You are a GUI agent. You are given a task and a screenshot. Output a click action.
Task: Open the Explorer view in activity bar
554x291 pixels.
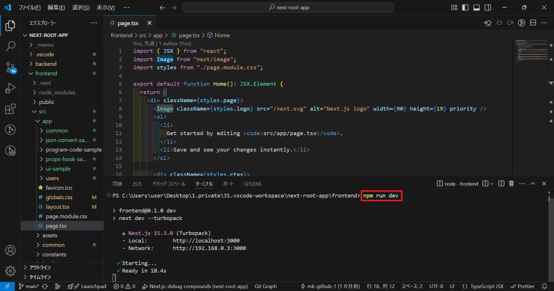click(x=10, y=25)
